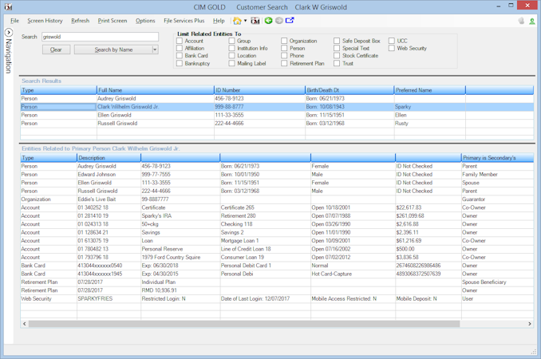Open the Home icon dropdown arrow
Viewport: 541px width, 359px height.
pos(246,21)
